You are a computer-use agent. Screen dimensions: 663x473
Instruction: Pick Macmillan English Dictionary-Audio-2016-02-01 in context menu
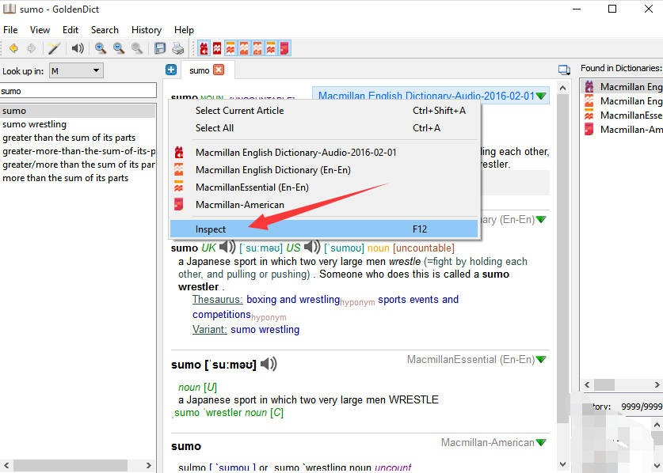(324, 153)
